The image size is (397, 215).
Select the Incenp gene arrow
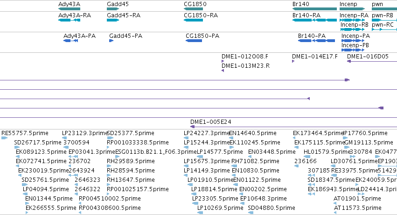[x=352, y=9]
